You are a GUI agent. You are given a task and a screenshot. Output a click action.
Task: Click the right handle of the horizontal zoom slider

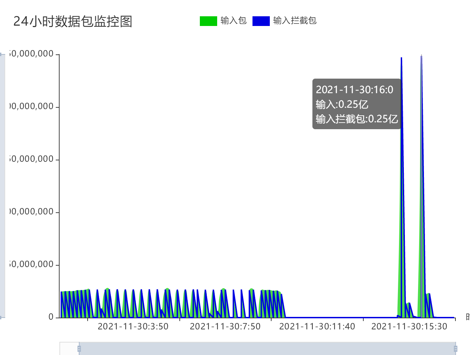(x=455, y=348)
